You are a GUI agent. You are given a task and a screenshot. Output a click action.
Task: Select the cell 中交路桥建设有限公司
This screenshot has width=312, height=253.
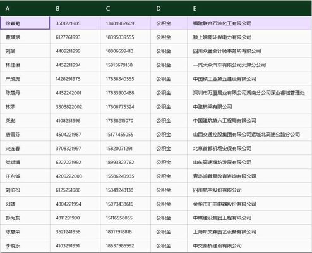249,246
